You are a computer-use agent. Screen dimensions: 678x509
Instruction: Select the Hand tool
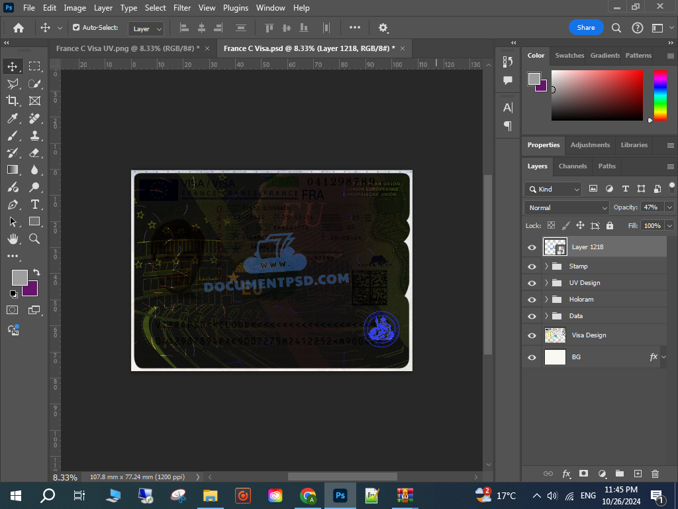12,239
